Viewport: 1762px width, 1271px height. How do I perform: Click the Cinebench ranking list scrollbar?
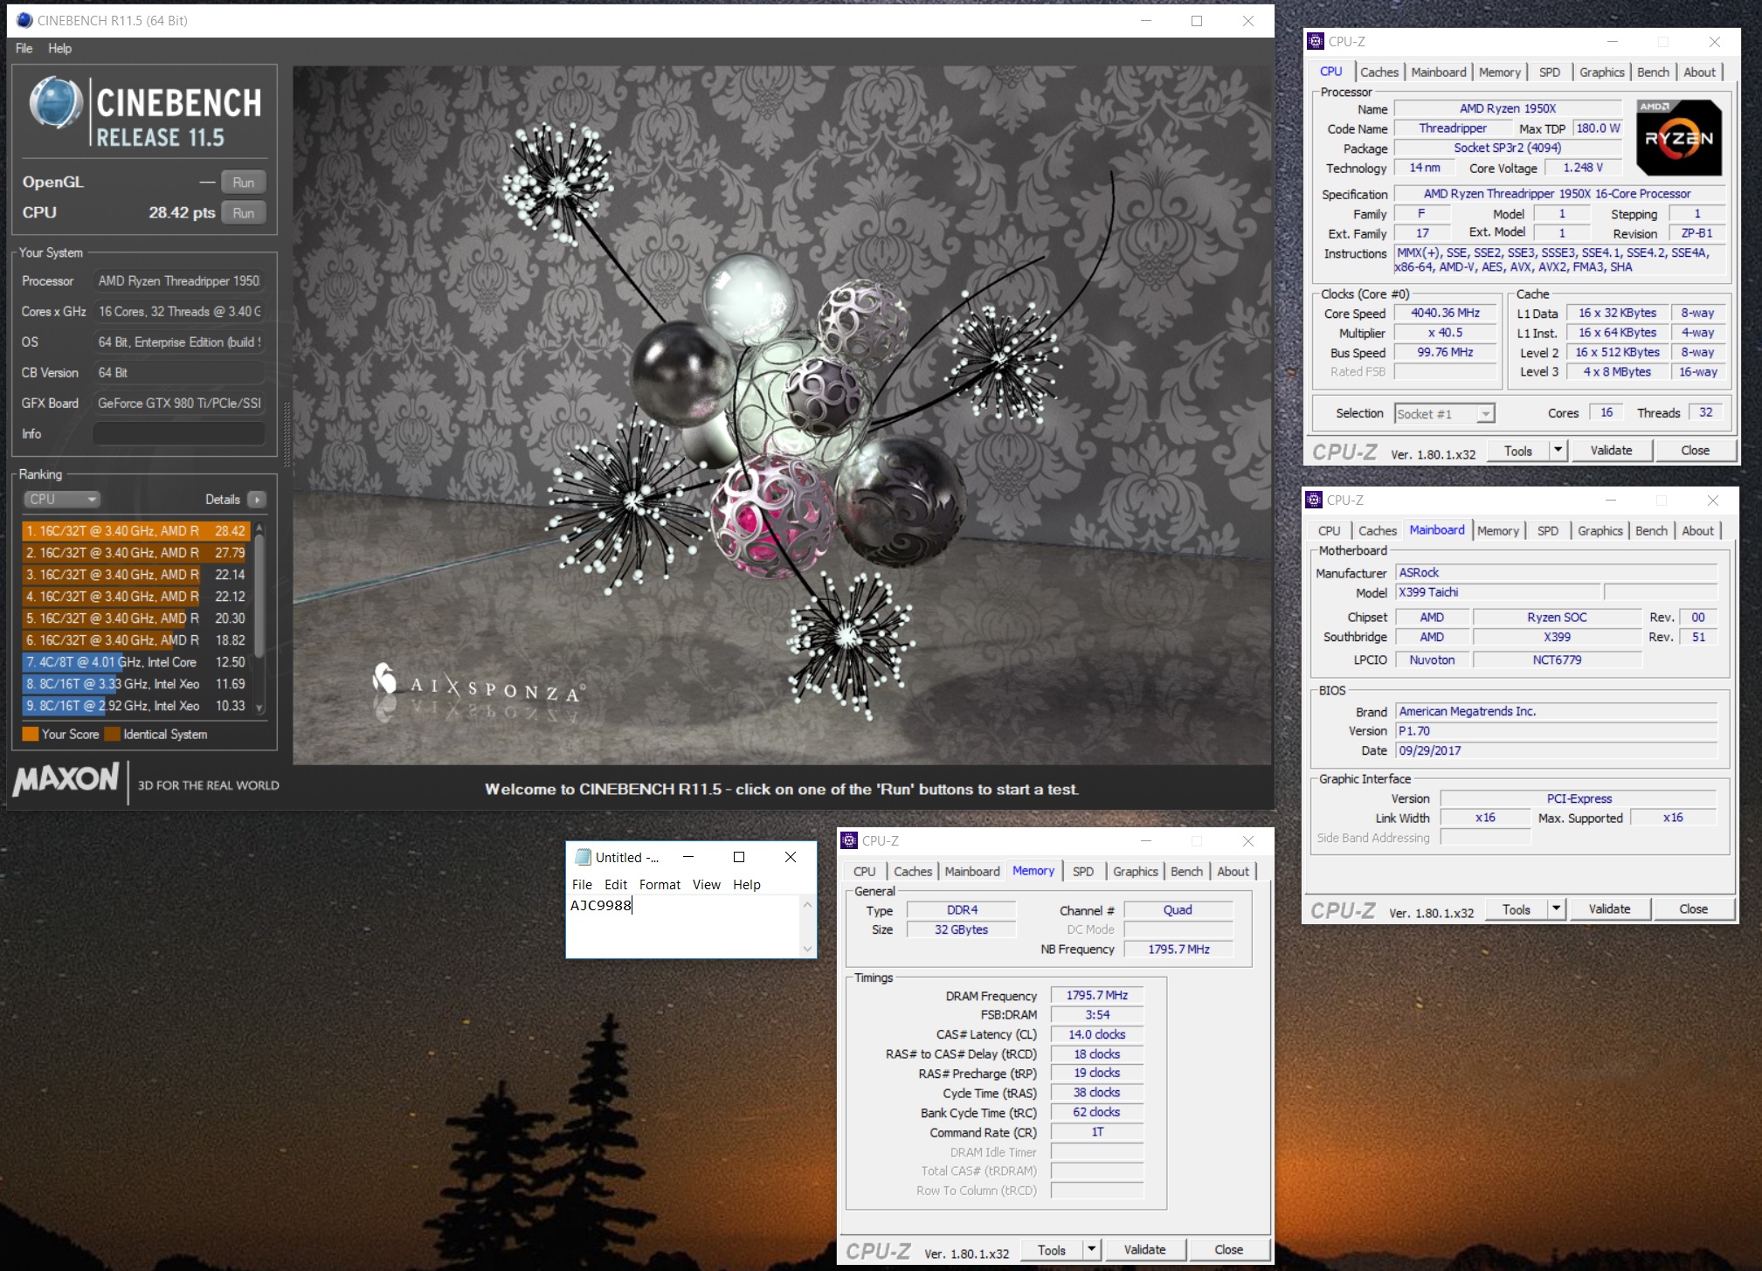pos(259,618)
